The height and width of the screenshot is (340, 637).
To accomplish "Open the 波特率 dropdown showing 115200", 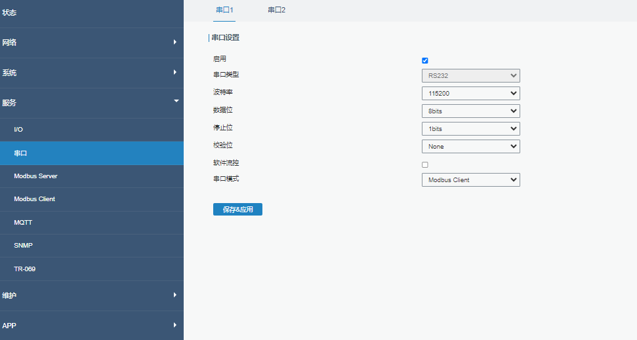I will [470, 94].
